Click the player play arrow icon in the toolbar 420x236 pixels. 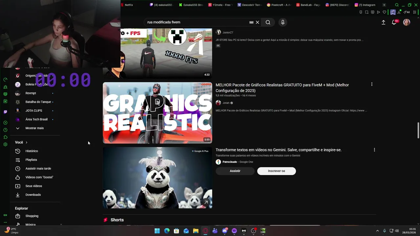379,12
